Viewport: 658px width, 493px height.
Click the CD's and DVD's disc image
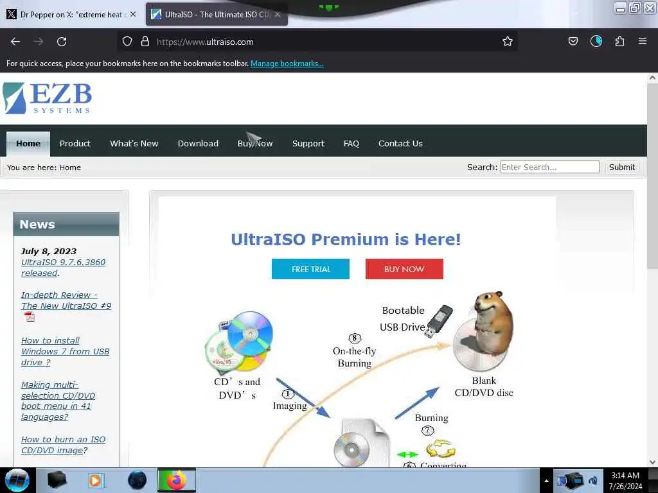(x=239, y=342)
